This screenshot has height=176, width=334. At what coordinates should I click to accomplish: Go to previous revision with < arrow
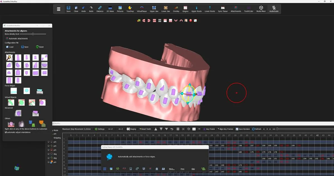(x=264, y=129)
